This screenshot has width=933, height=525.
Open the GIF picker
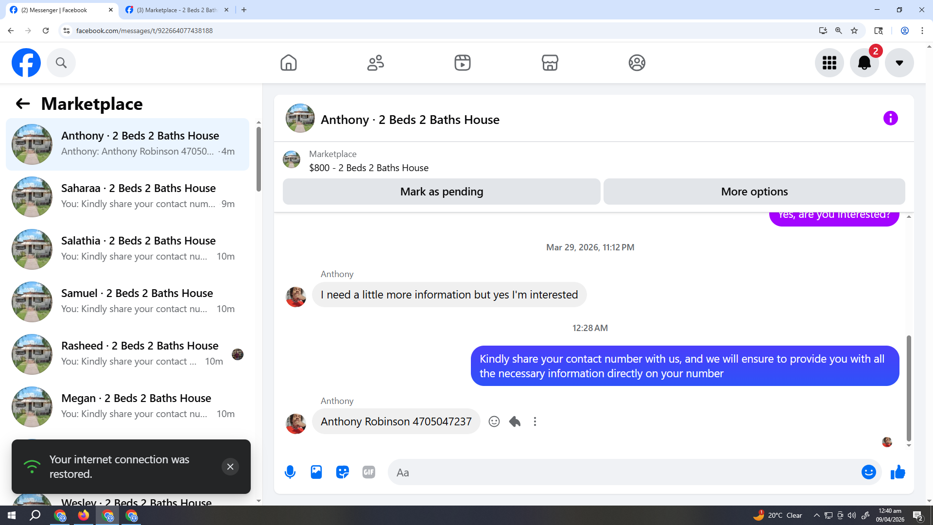(x=369, y=472)
